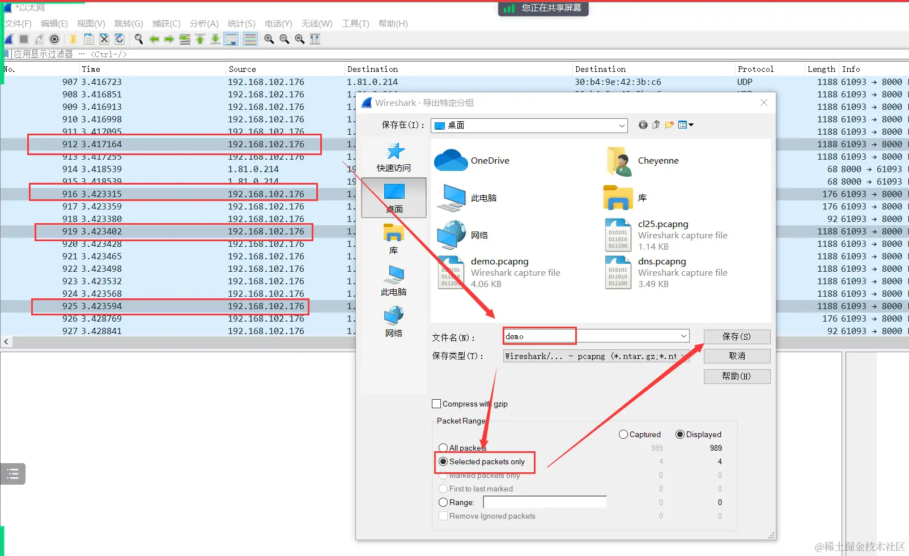Go up one folder level
Image resolution: width=909 pixels, height=556 pixels.
656,125
